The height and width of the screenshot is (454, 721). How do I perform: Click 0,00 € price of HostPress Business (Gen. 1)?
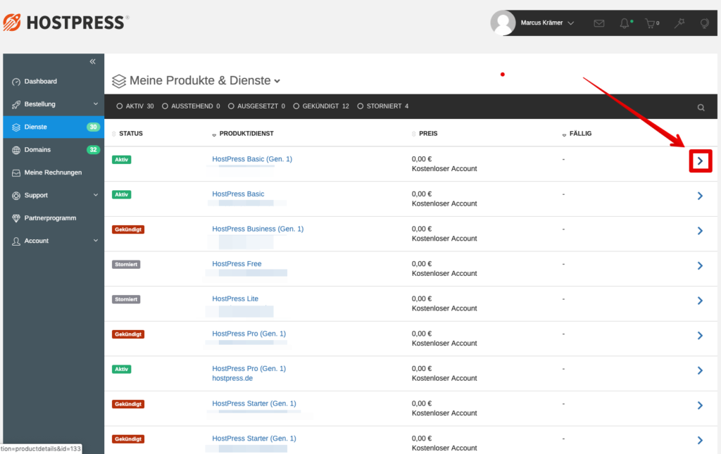(x=422, y=229)
